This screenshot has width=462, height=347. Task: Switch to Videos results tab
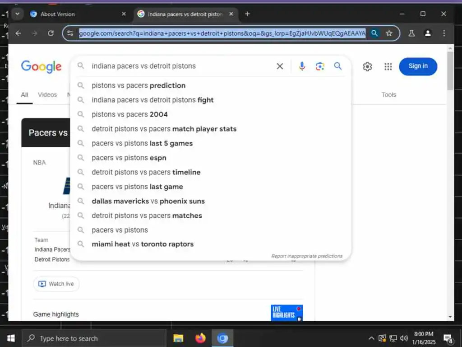click(47, 95)
